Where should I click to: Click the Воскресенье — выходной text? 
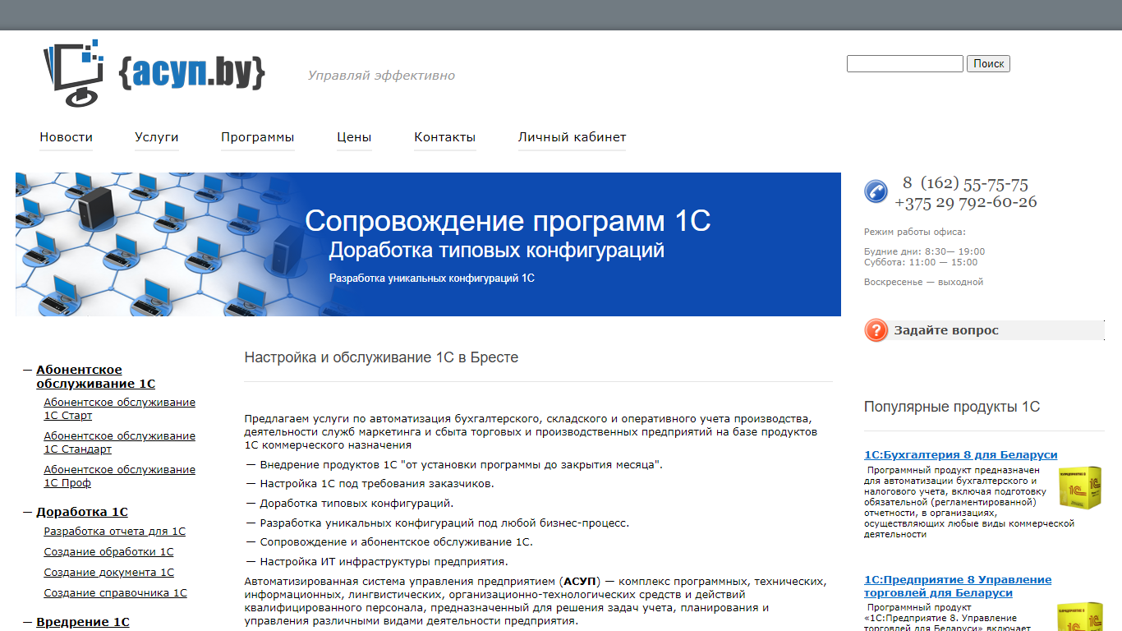pos(923,282)
